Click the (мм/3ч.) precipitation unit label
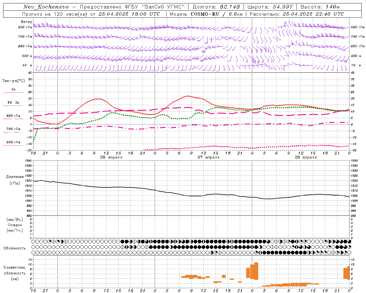Image resolution: width=366 pixels, height=293 pixels. (15, 220)
